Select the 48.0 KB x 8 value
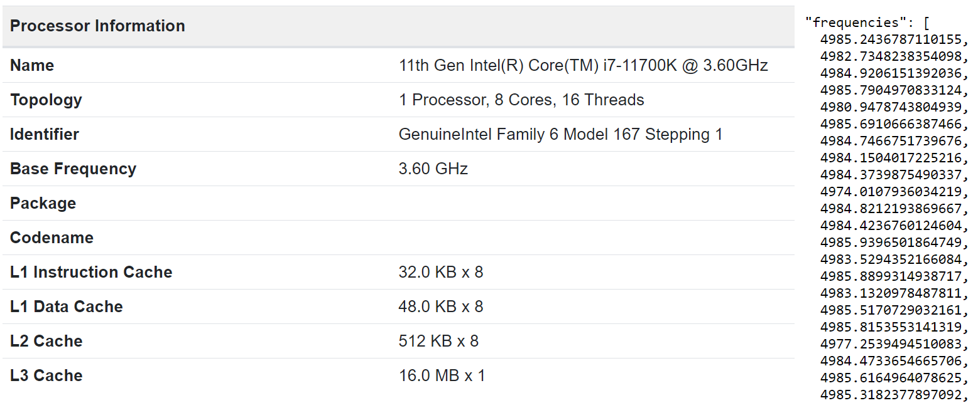This screenshot has width=978, height=403. pos(440,307)
